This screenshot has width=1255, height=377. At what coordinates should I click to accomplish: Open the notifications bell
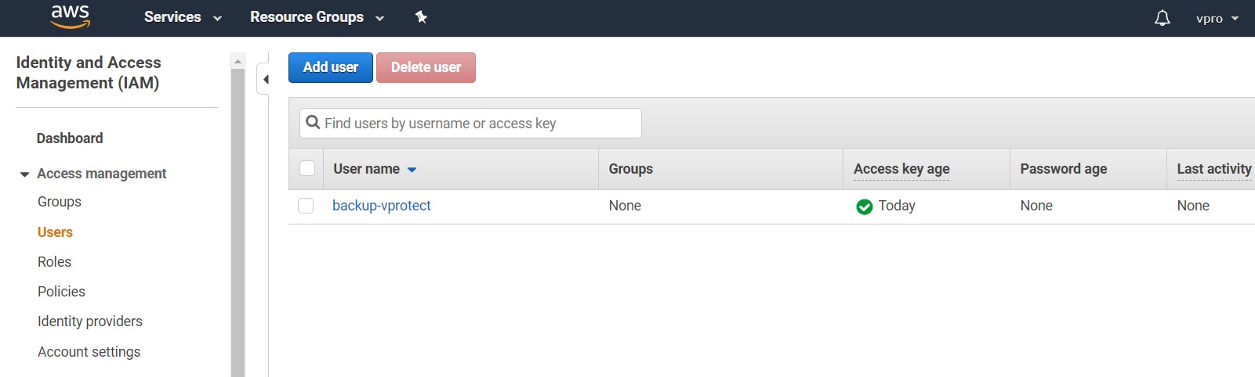[1162, 18]
